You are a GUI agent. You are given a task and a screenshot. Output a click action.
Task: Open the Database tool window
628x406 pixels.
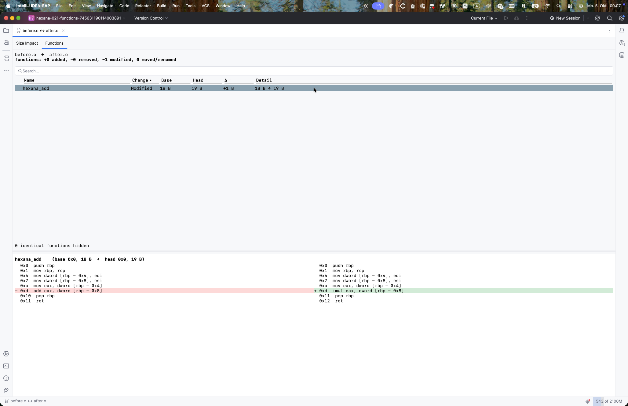point(622,55)
